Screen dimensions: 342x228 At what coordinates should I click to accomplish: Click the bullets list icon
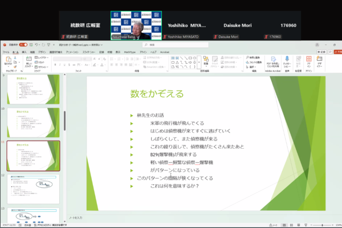coord(112,59)
